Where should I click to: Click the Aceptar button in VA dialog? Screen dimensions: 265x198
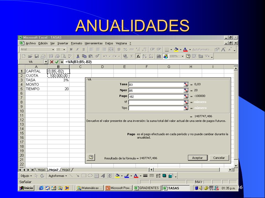pos(197,158)
